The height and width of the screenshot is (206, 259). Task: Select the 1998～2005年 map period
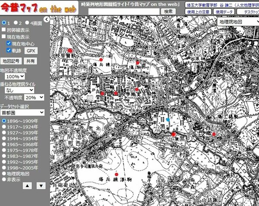tap(4, 168)
